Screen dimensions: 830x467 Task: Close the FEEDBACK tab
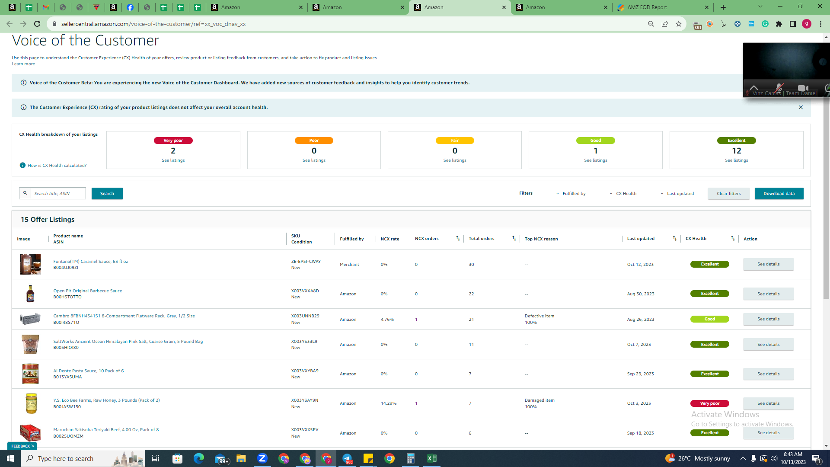(x=33, y=446)
